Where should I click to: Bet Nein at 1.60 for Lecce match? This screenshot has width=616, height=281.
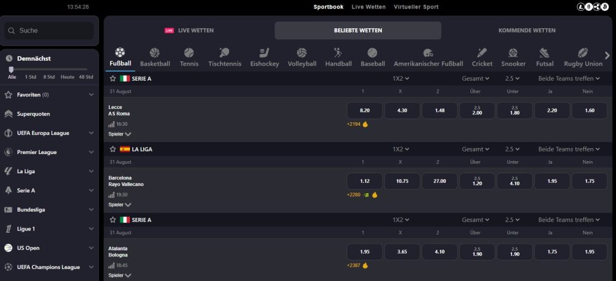[x=590, y=111]
